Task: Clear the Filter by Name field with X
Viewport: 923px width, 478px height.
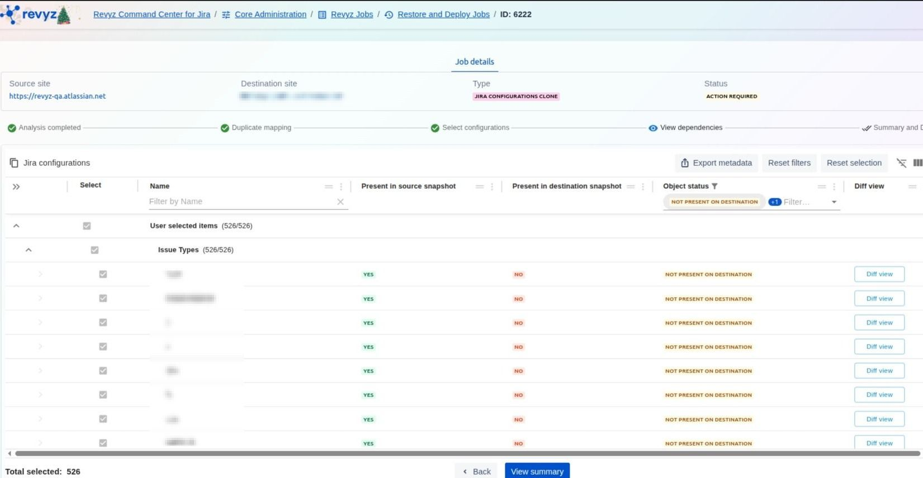Action: (340, 202)
